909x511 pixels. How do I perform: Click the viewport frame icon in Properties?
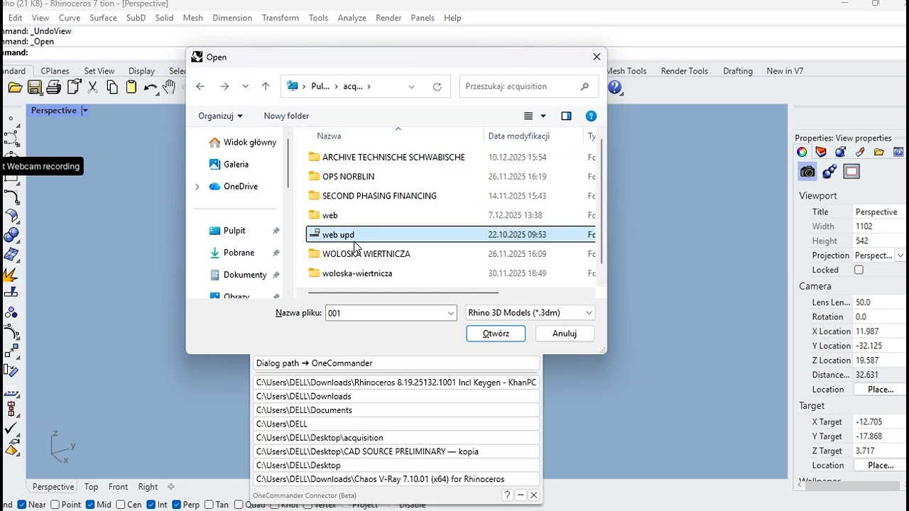(851, 172)
